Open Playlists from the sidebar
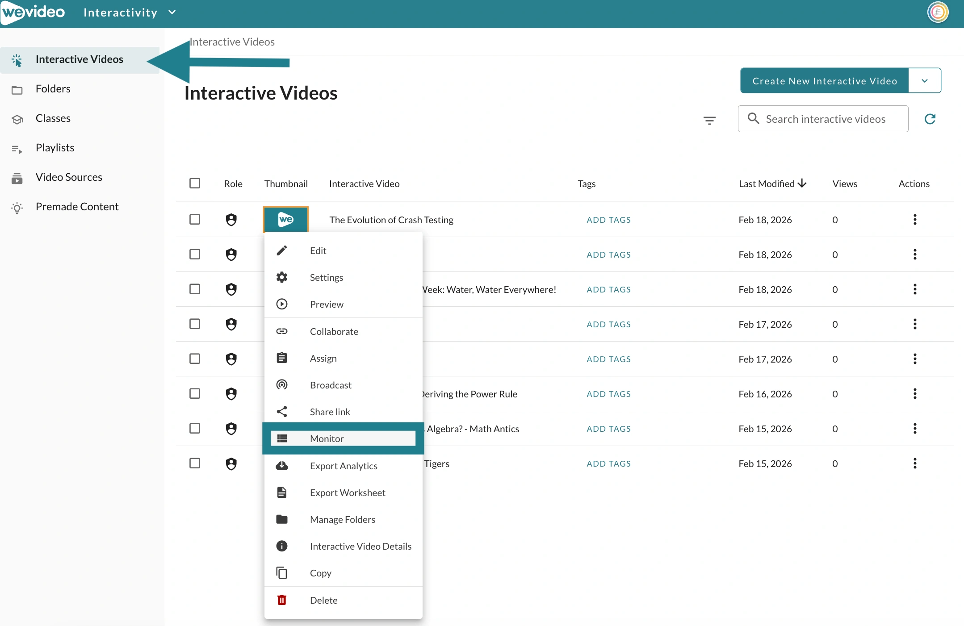Screen dimensions: 964x626 (x=54, y=148)
